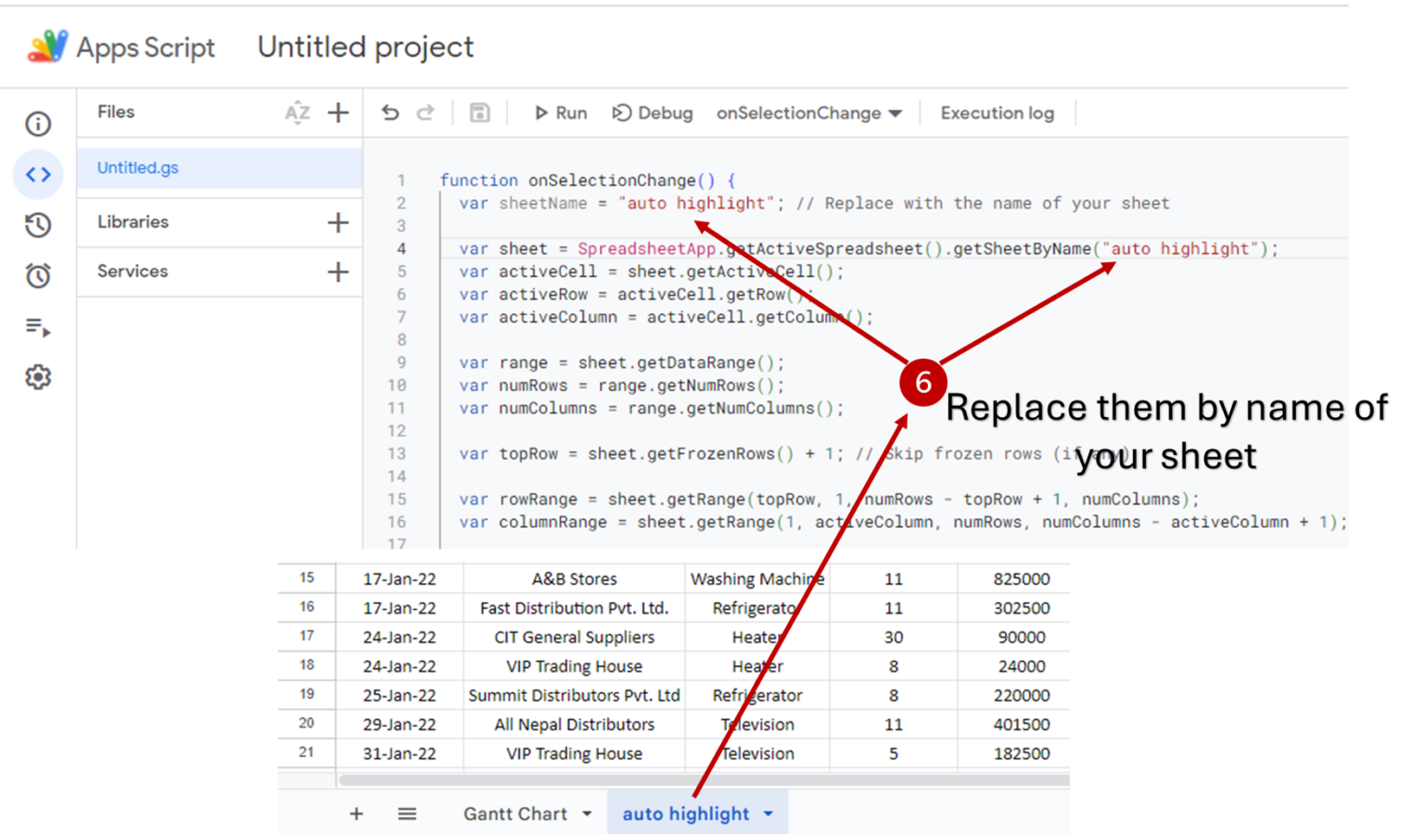Open Project History in the sidebar
1424x834 pixels.
pyautogui.click(x=38, y=225)
